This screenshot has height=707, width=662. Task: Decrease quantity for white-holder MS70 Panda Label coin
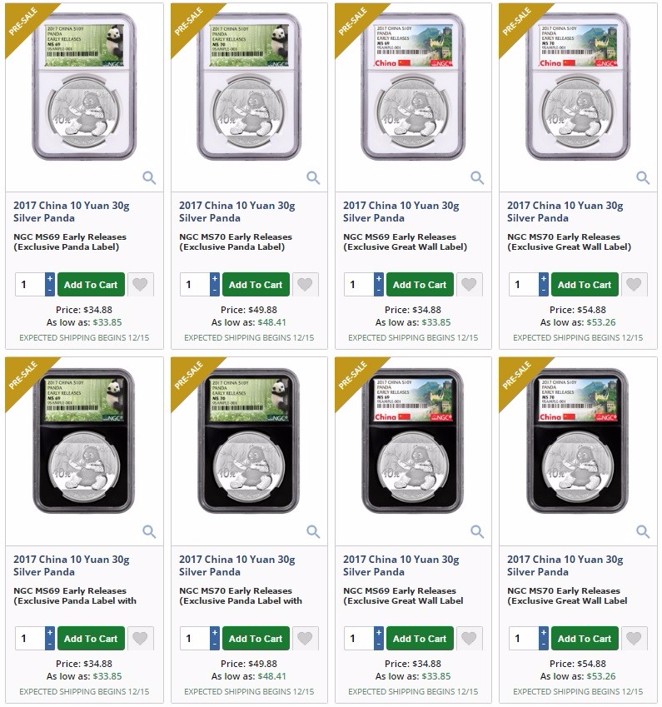215,291
